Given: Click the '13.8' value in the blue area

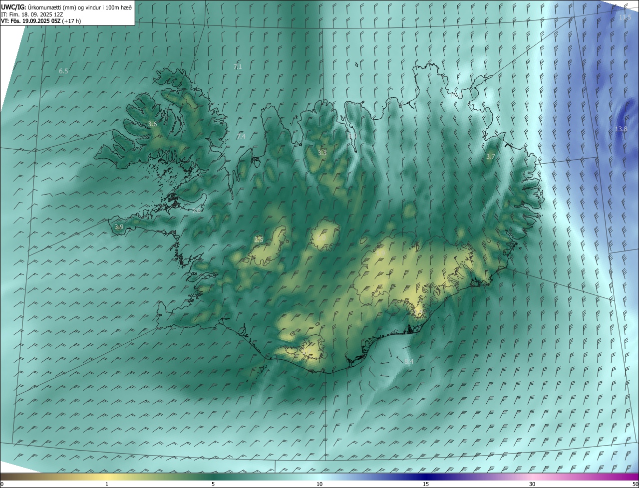Looking at the screenshot, I should (621, 129).
